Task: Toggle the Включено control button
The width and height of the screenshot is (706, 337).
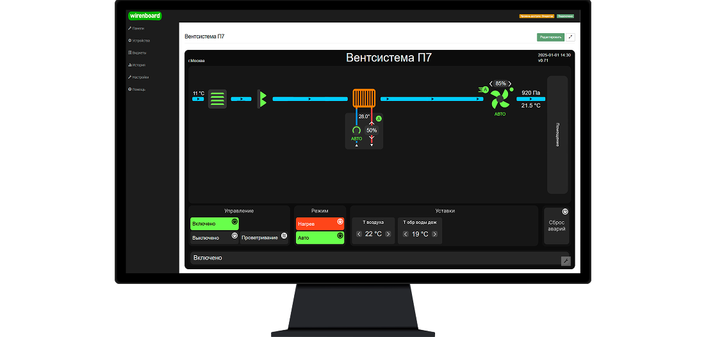Action: click(215, 224)
